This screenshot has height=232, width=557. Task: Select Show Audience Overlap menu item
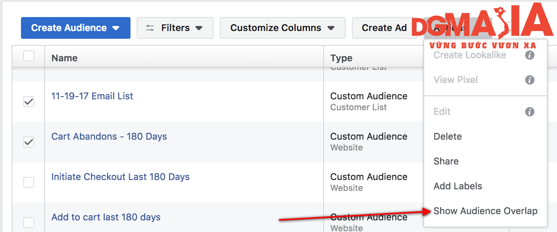point(486,211)
